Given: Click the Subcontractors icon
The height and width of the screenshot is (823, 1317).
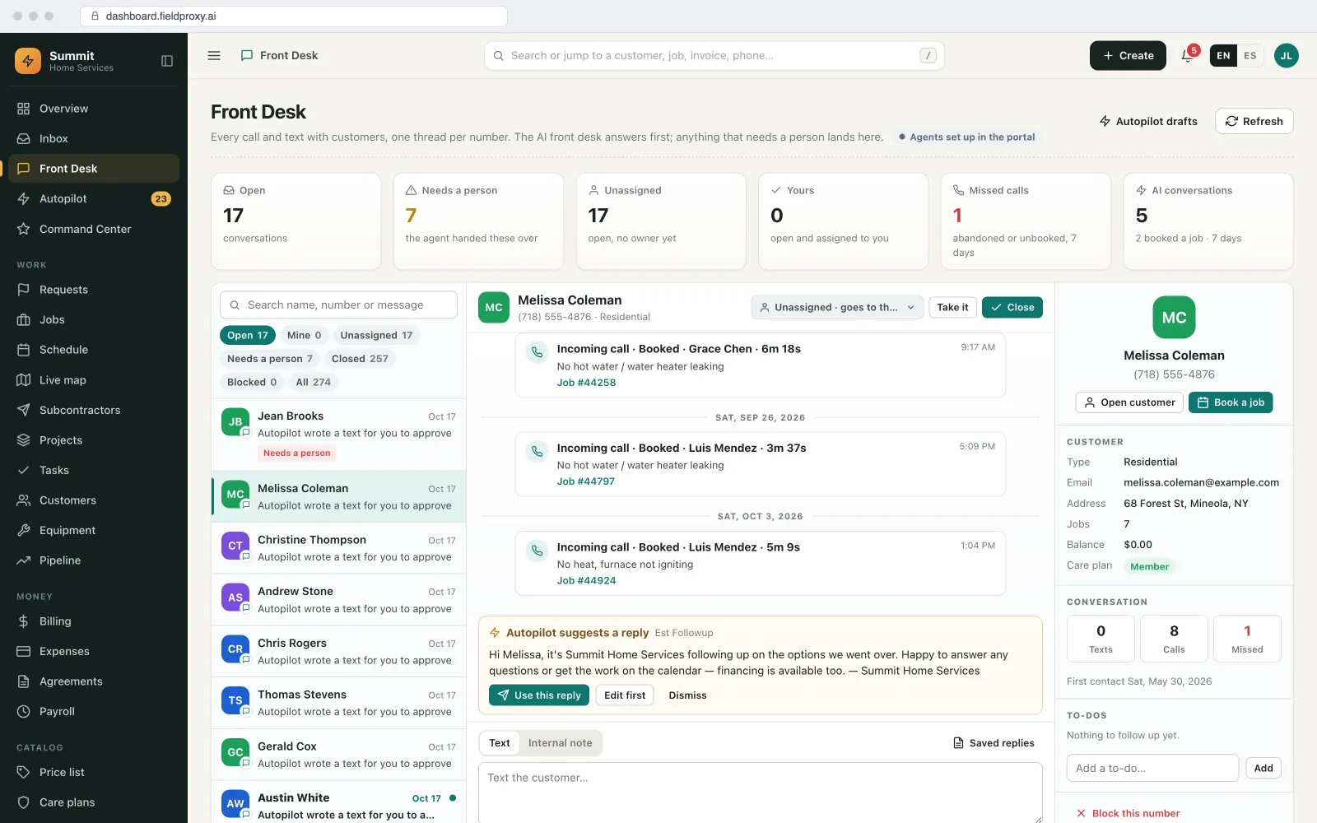Looking at the screenshot, I should point(24,410).
